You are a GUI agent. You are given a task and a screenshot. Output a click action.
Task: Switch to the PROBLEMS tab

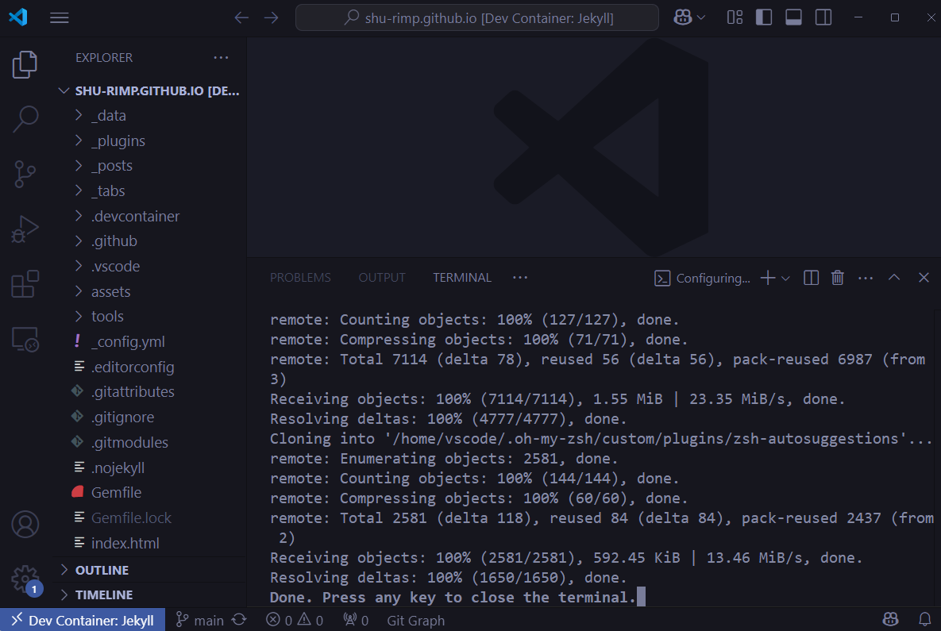(x=300, y=278)
